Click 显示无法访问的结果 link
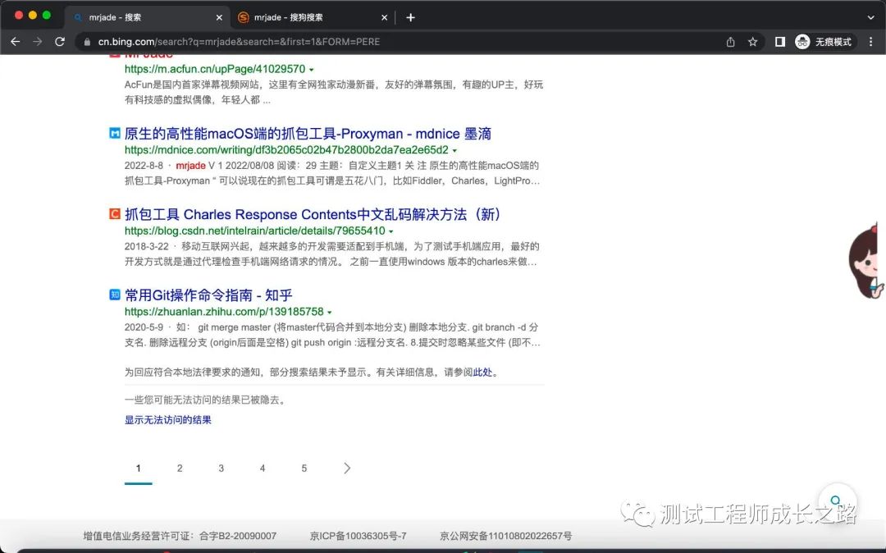The width and height of the screenshot is (886, 553). coord(168,420)
